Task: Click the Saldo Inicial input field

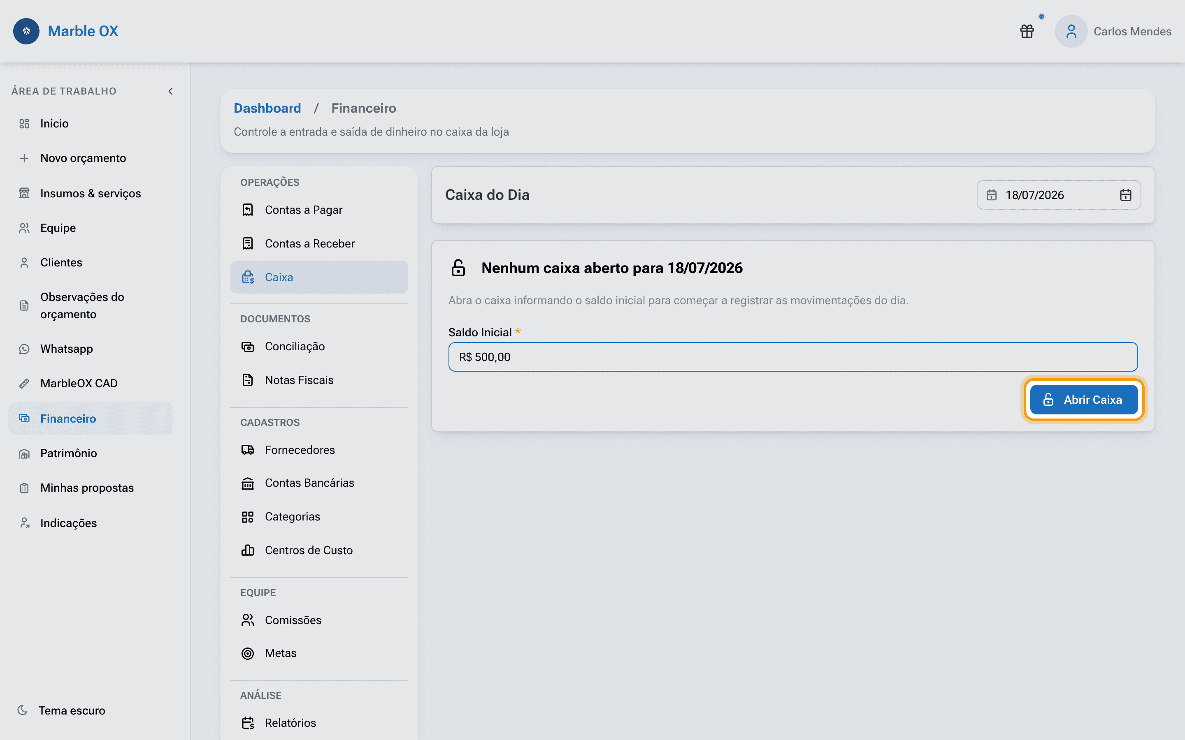Action: point(793,357)
